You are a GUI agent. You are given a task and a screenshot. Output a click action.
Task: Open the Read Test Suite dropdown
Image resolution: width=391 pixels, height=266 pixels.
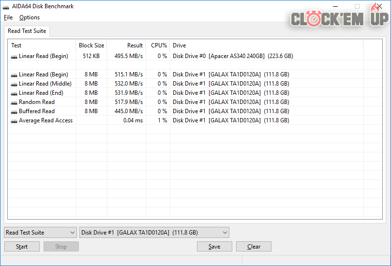[40, 233]
